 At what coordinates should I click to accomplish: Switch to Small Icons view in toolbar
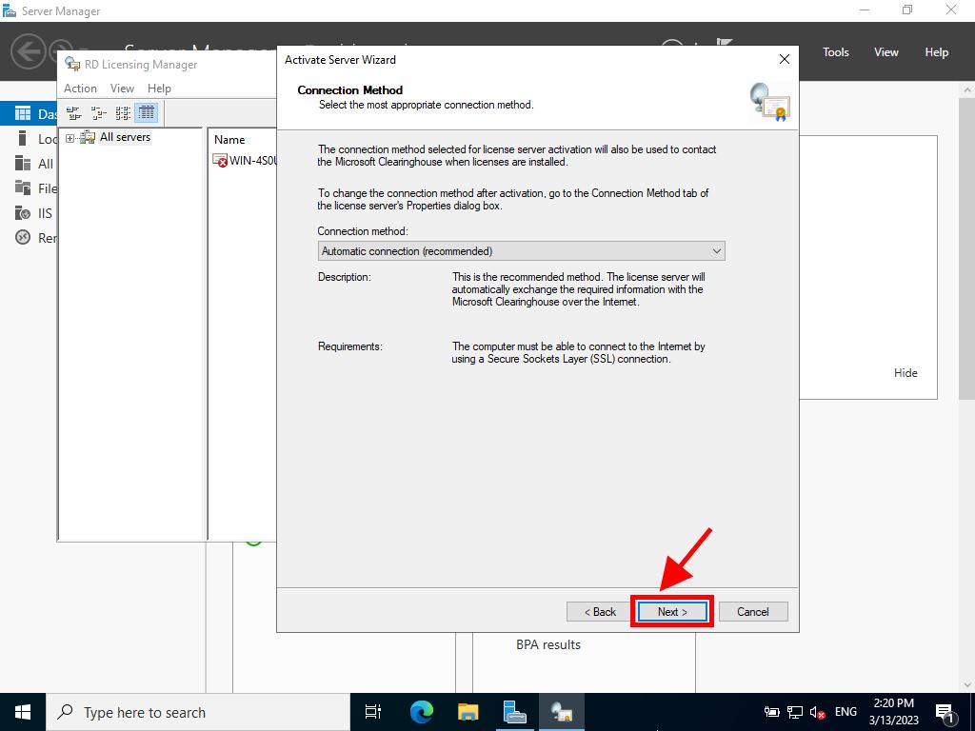pyautogui.click(x=98, y=113)
